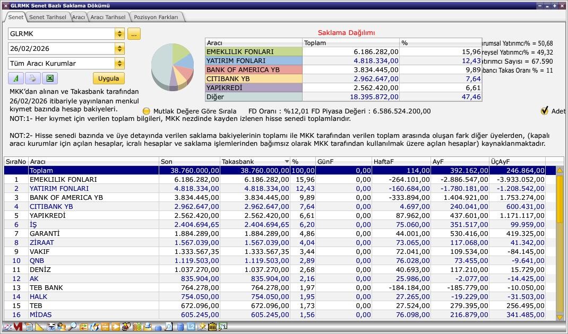Click the table's scroll down arrow
Image resolution: width=568 pixels, height=334 pixels.
560,317
